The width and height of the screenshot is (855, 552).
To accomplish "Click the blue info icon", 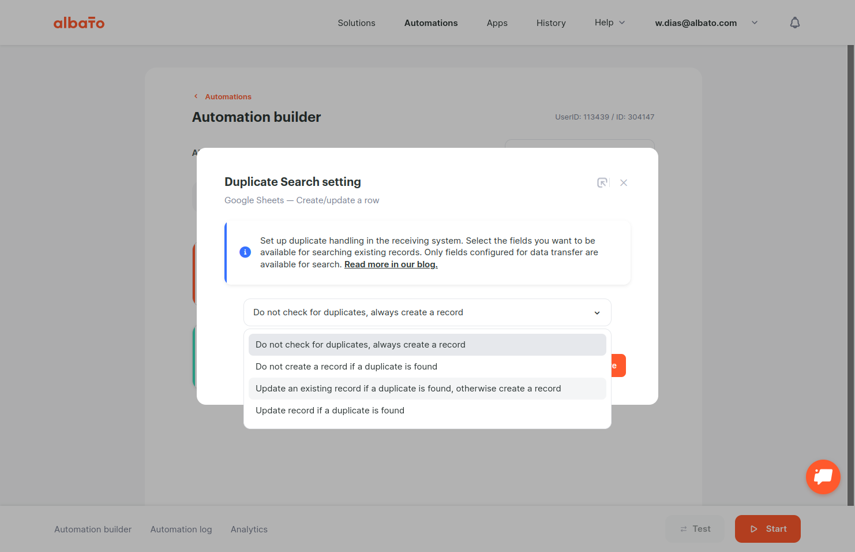I will click(x=245, y=252).
